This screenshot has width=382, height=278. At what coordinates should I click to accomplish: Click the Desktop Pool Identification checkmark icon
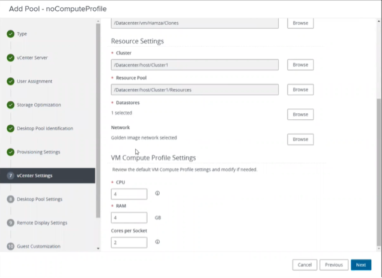point(11,128)
